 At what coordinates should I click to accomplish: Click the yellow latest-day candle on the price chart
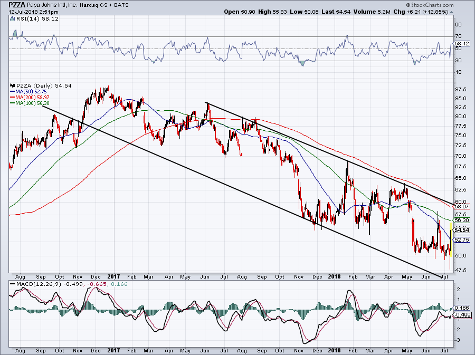pos(451,239)
